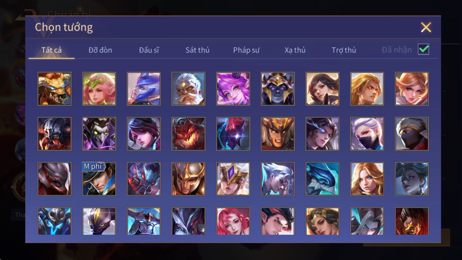Select the 'Đấu sĩ' tab
This screenshot has height=260, width=462.
click(149, 50)
